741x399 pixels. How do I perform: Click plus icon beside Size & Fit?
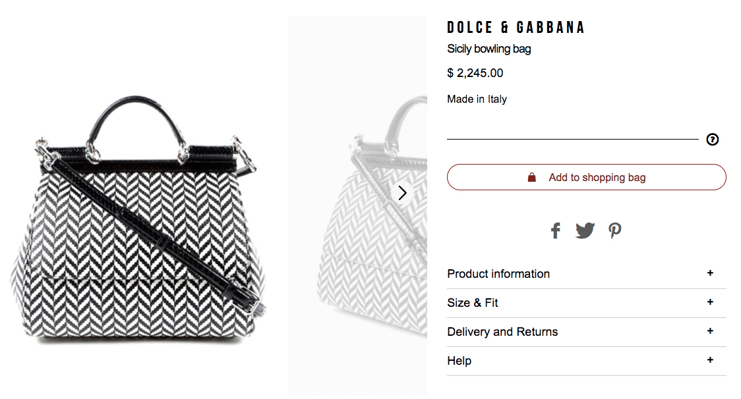(x=710, y=302)
